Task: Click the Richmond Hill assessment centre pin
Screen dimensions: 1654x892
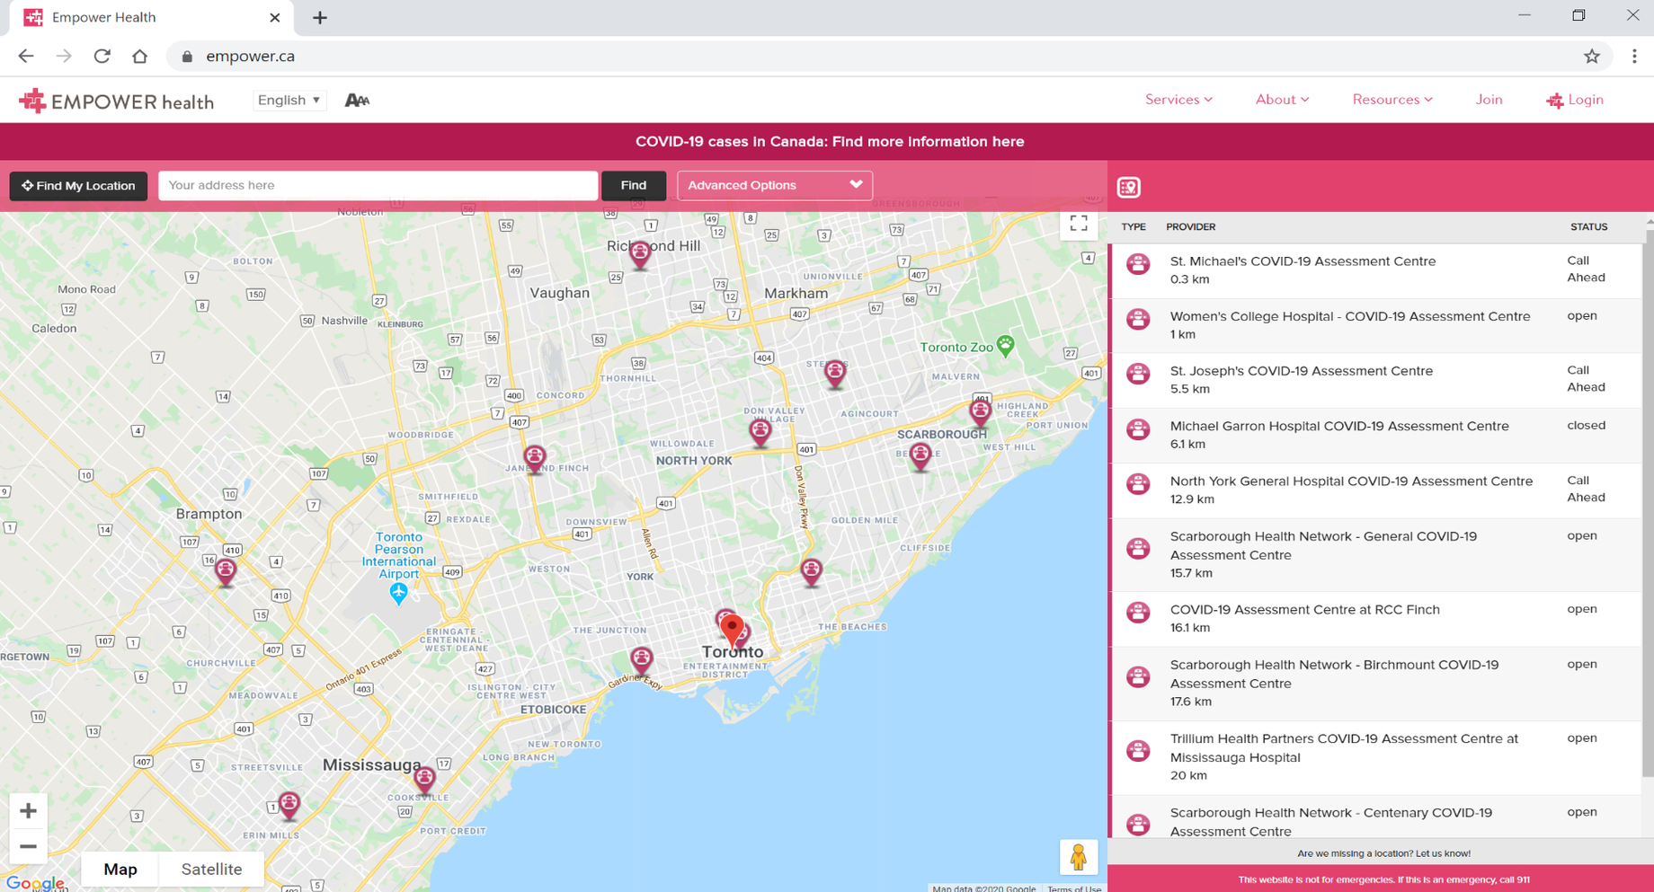Action: (639, 255)
